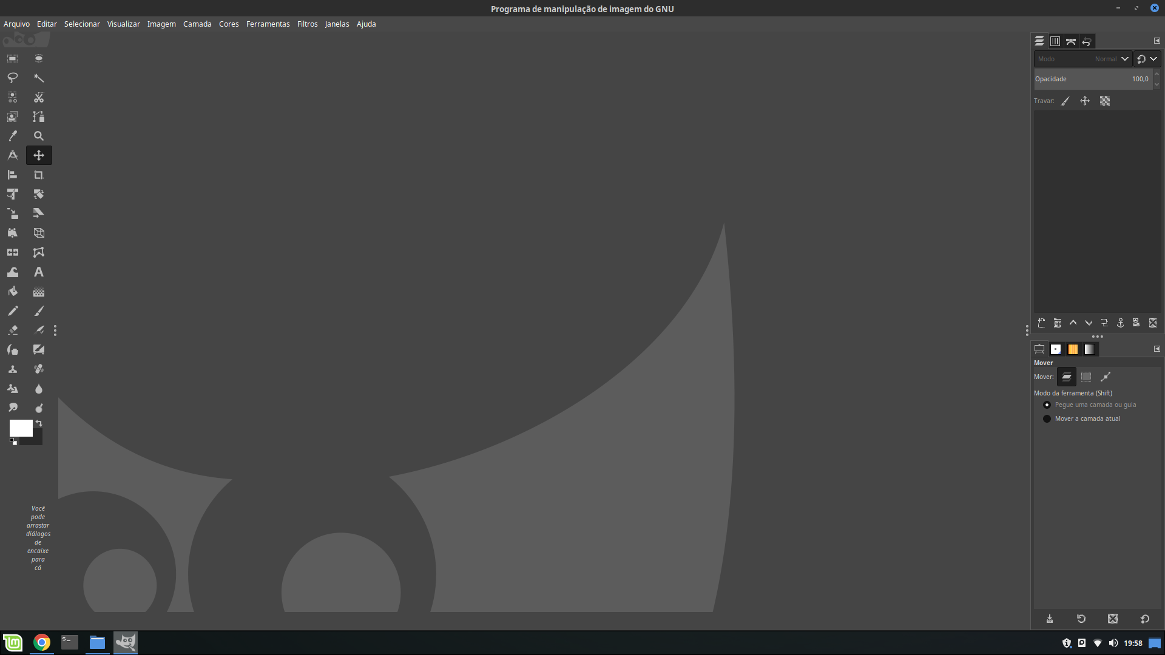Select the Perspective tool cube icon
This screenshot has width=1165, height=655.
point(39,233)
